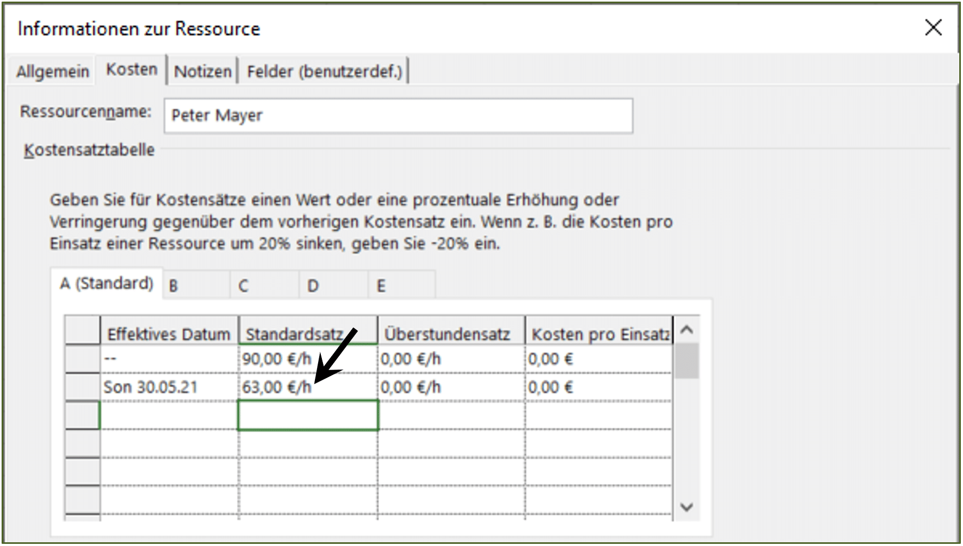This screenshot has width=963, height=546.
Task: Click the Überstundensatz column header
Action: click(x=451, y=334)
